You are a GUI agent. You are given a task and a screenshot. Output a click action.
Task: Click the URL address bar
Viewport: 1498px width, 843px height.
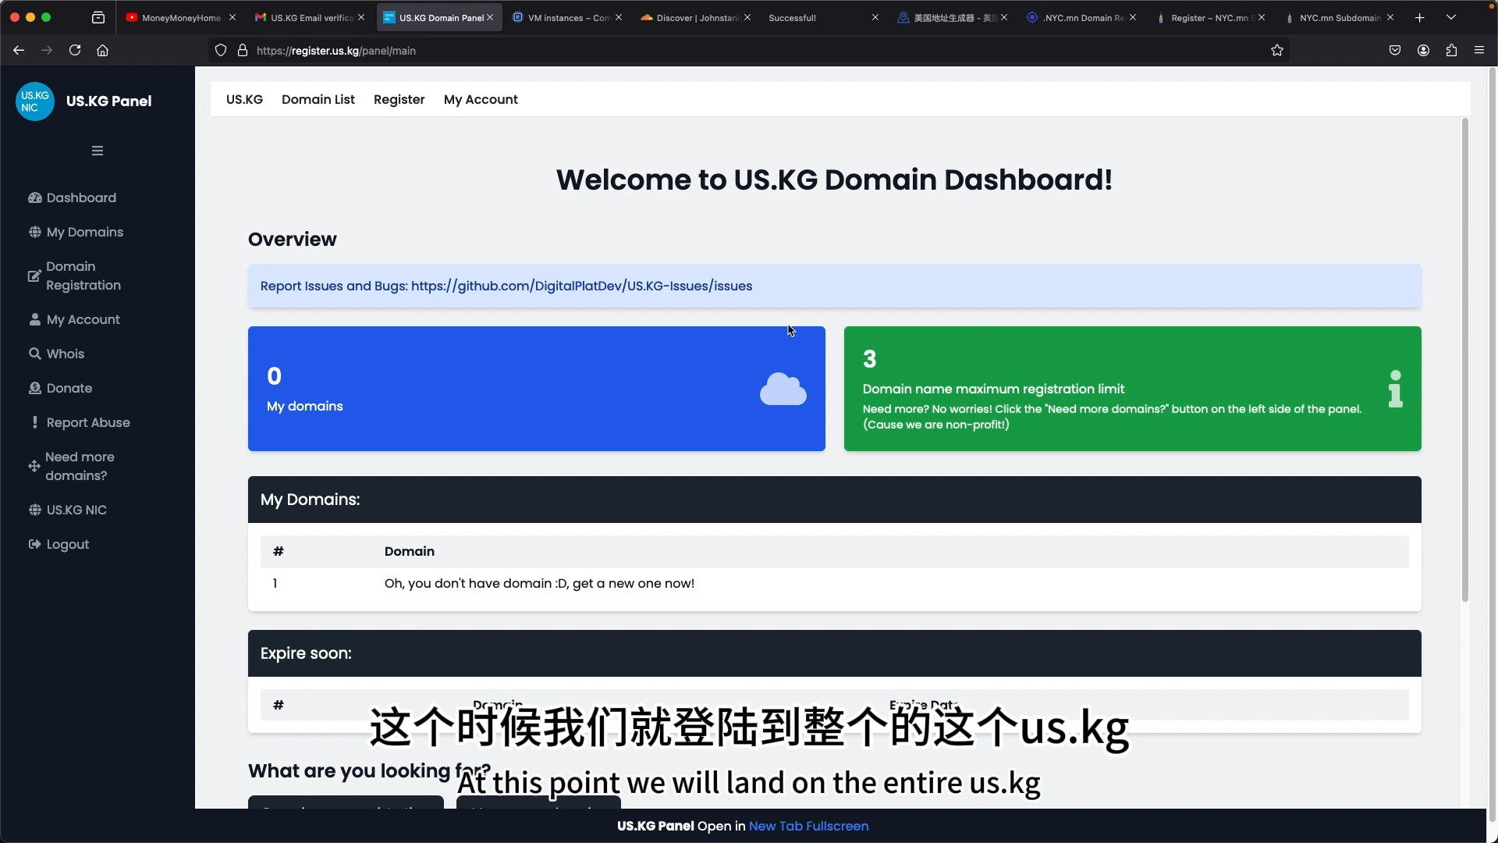[x=749, y=50]
